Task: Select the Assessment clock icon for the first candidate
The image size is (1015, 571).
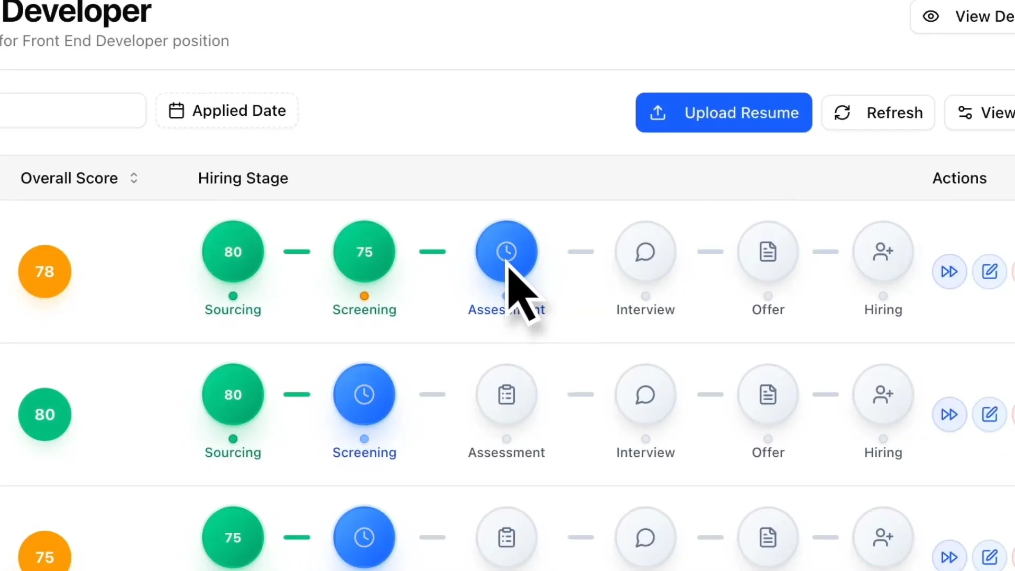Action: coord(506,252)
